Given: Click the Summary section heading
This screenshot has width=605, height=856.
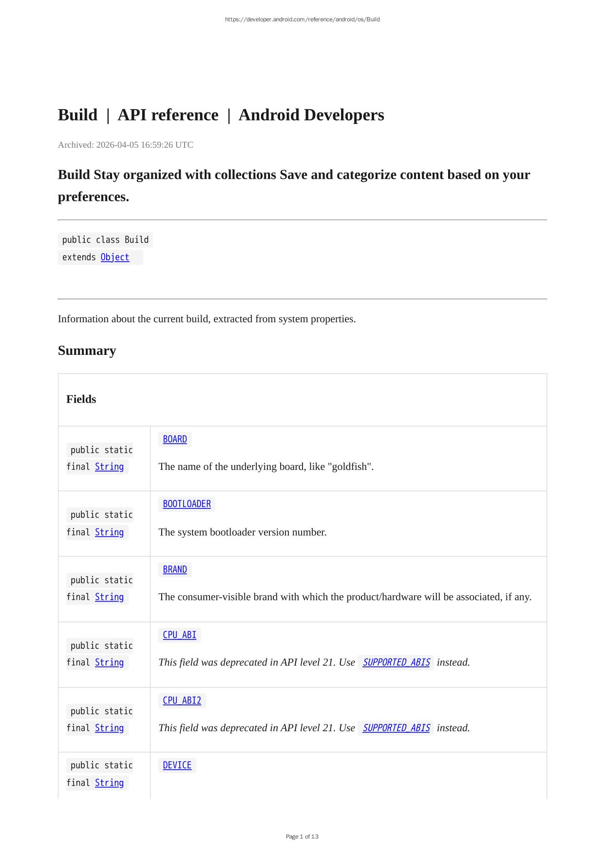Looking at the screenshot, I should point(87,350).
